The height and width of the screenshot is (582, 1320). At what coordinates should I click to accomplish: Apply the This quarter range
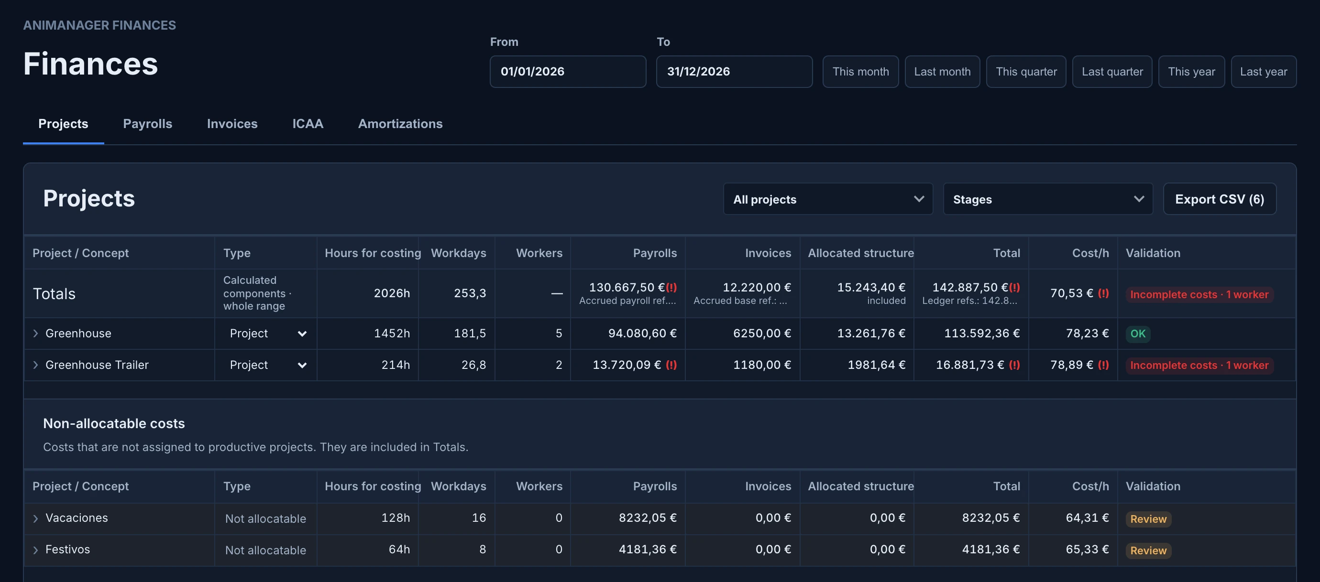1026,72
